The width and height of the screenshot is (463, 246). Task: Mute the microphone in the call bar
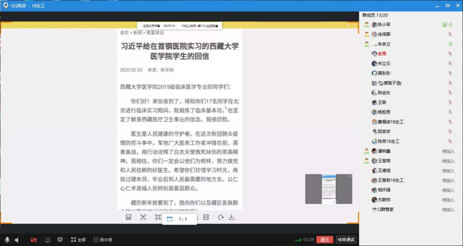pos(7,240)
